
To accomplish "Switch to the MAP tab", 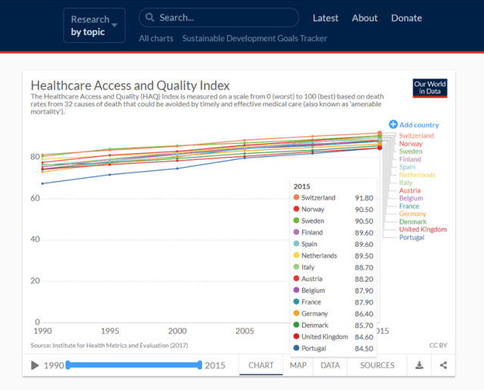I will pyautogui.click(x=298, y=365).
